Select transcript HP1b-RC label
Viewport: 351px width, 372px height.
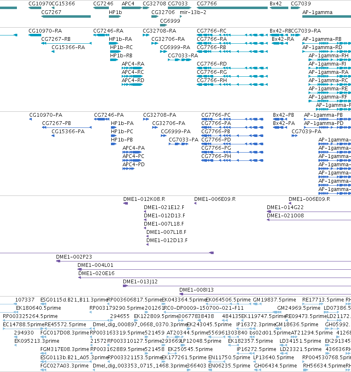pos(121,47)
